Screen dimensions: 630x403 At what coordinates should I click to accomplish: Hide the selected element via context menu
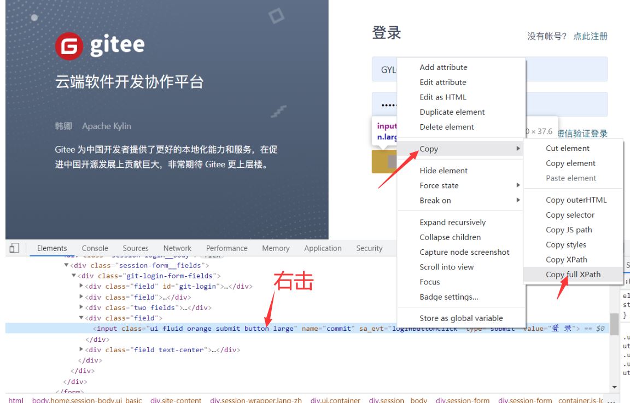point(444,170)
